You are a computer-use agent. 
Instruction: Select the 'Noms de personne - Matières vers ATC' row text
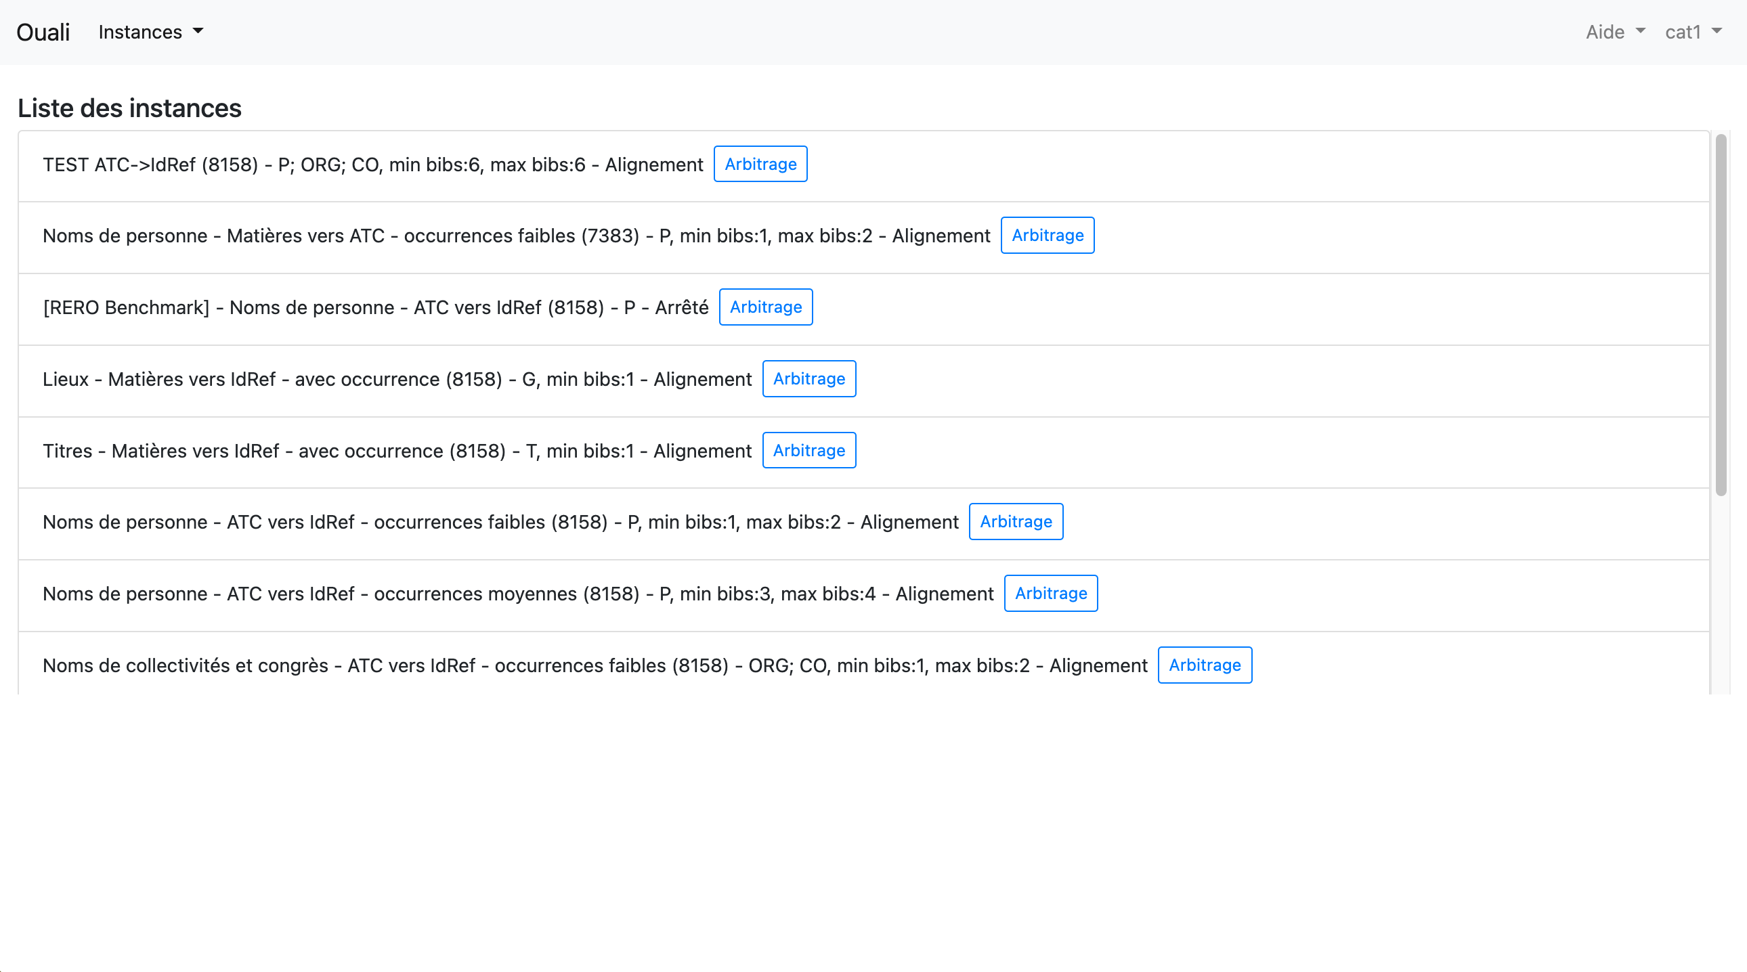[x=516, y=236]
